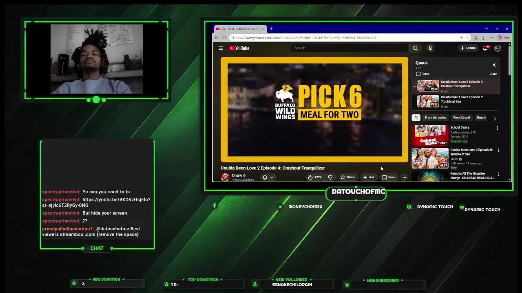Open options for Remove All Negative Energy video
The width and height of the screenshot is (522, 293).
coord(498,174)
